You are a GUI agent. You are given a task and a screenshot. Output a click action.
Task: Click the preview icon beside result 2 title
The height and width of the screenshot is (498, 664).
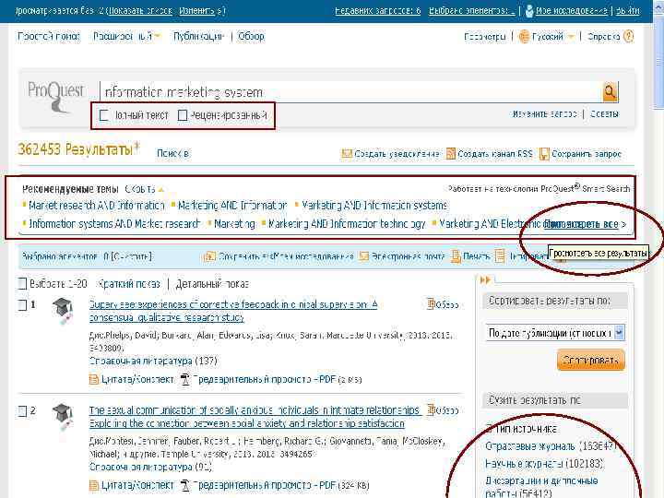431,409
